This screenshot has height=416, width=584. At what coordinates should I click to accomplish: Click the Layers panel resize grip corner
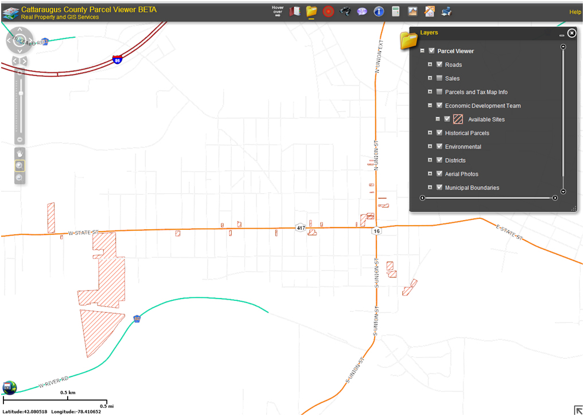point(574,210)
